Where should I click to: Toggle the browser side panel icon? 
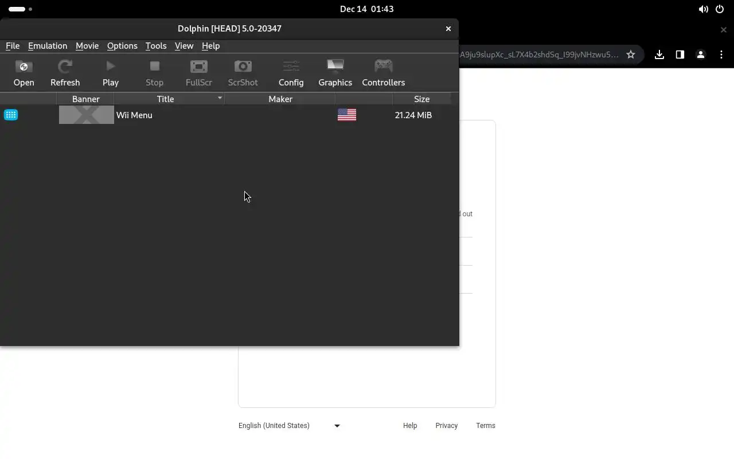point(680,55)
